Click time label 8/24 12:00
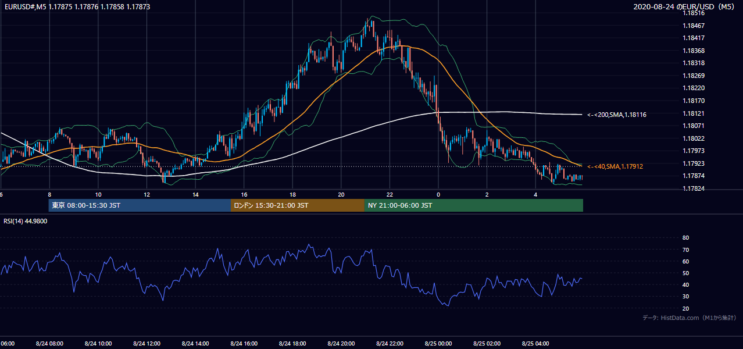This screenshot has width=743, height=349. click(x=147, y=343)
